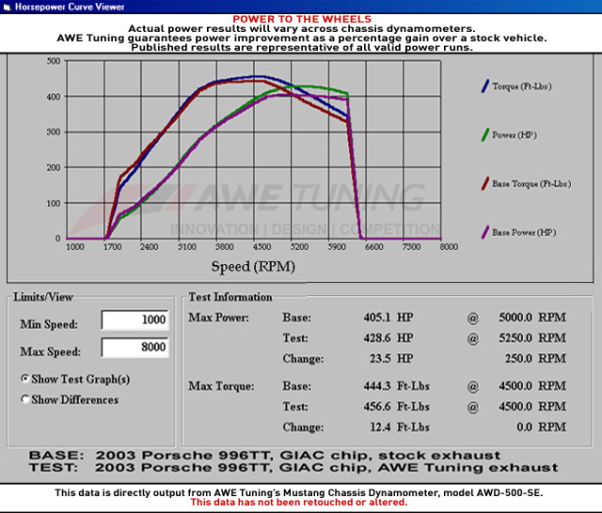The width and height of the screenshot is (602, 513).
Task: Click the blue Torque (Ft-Lbs) legend marker
Action: coord(483,85)
